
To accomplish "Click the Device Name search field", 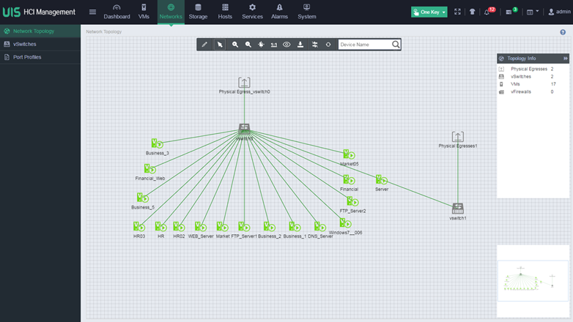I will pyautogui.click(x=364, y=45).
